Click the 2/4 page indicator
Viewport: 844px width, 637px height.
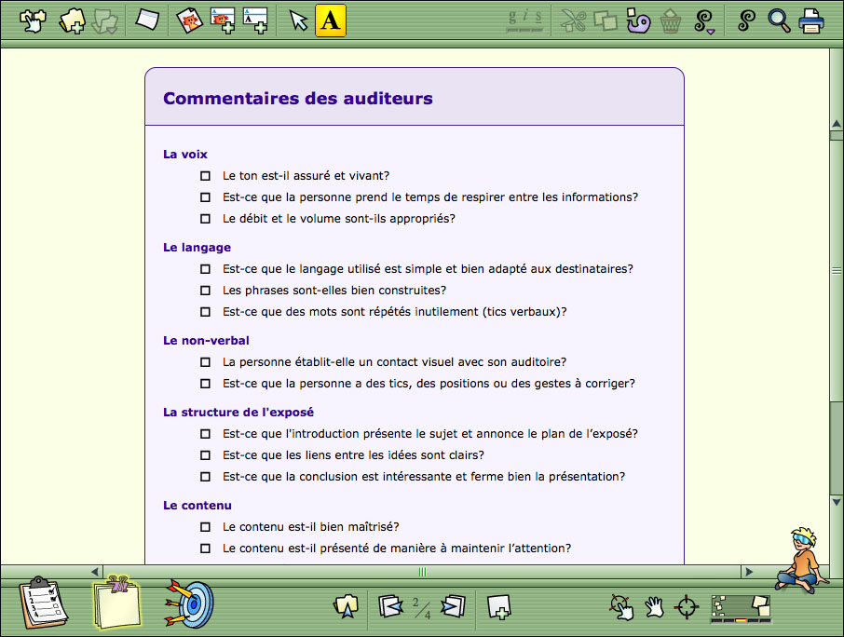point(422,608)
